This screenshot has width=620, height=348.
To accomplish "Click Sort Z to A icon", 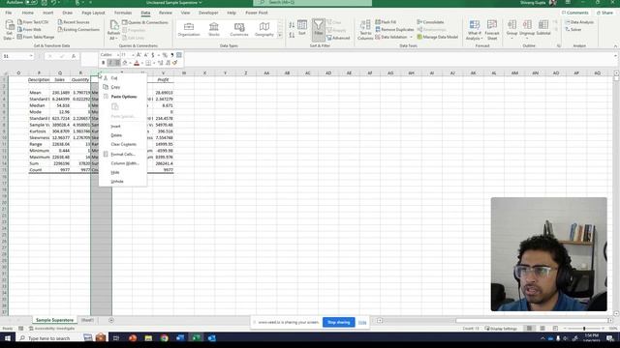I will (x=292, y=35).
